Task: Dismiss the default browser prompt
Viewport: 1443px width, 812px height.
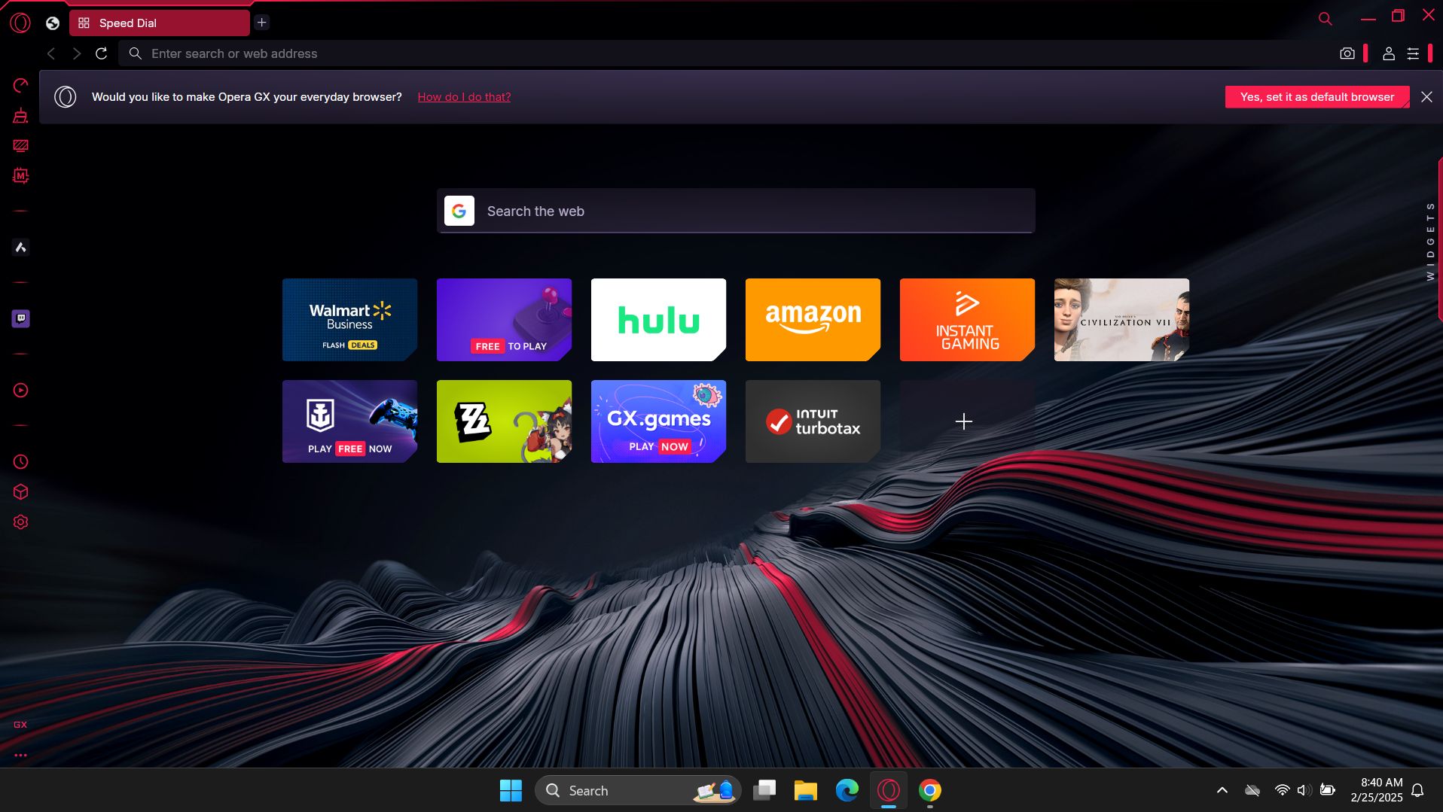Action: point(1426,97)
